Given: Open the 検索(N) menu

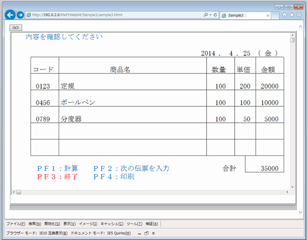Looking at the screenshot, I should 35,224.
